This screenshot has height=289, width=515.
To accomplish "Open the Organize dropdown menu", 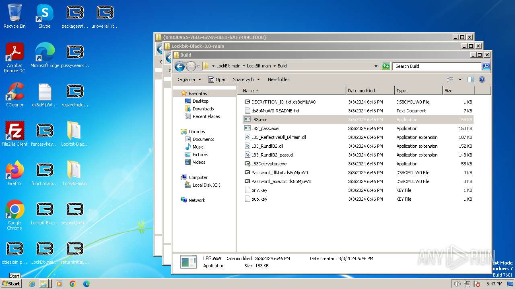I will [x=189, y=79].
